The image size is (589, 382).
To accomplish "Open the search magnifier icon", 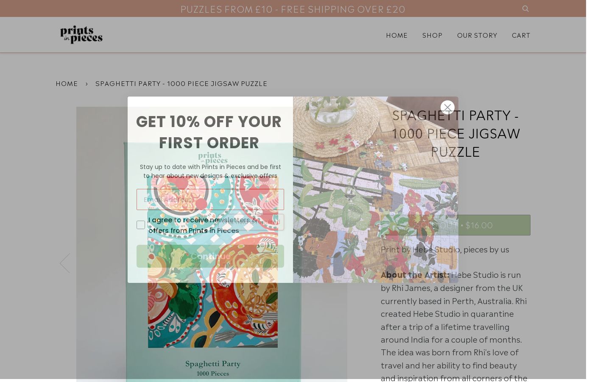I will [525, 8].
